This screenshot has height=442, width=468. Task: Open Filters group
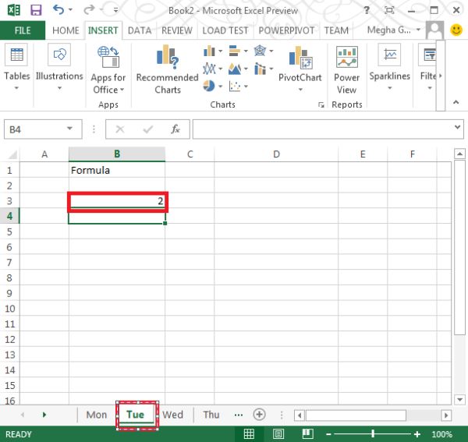(428, 67)
